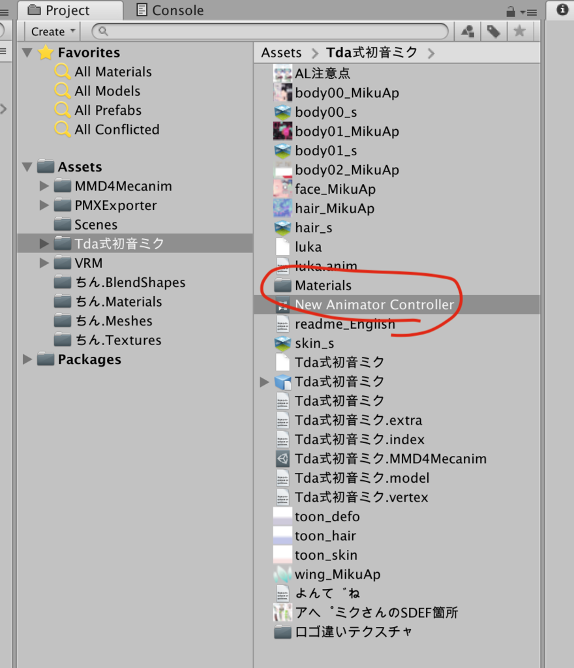Select the hair_s asset icon

pos(282,228)
